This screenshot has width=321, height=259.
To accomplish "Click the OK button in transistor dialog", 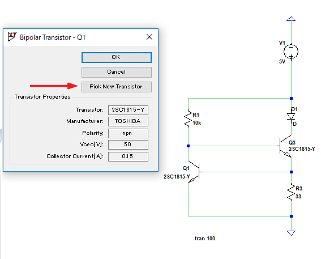I will 117,57.
